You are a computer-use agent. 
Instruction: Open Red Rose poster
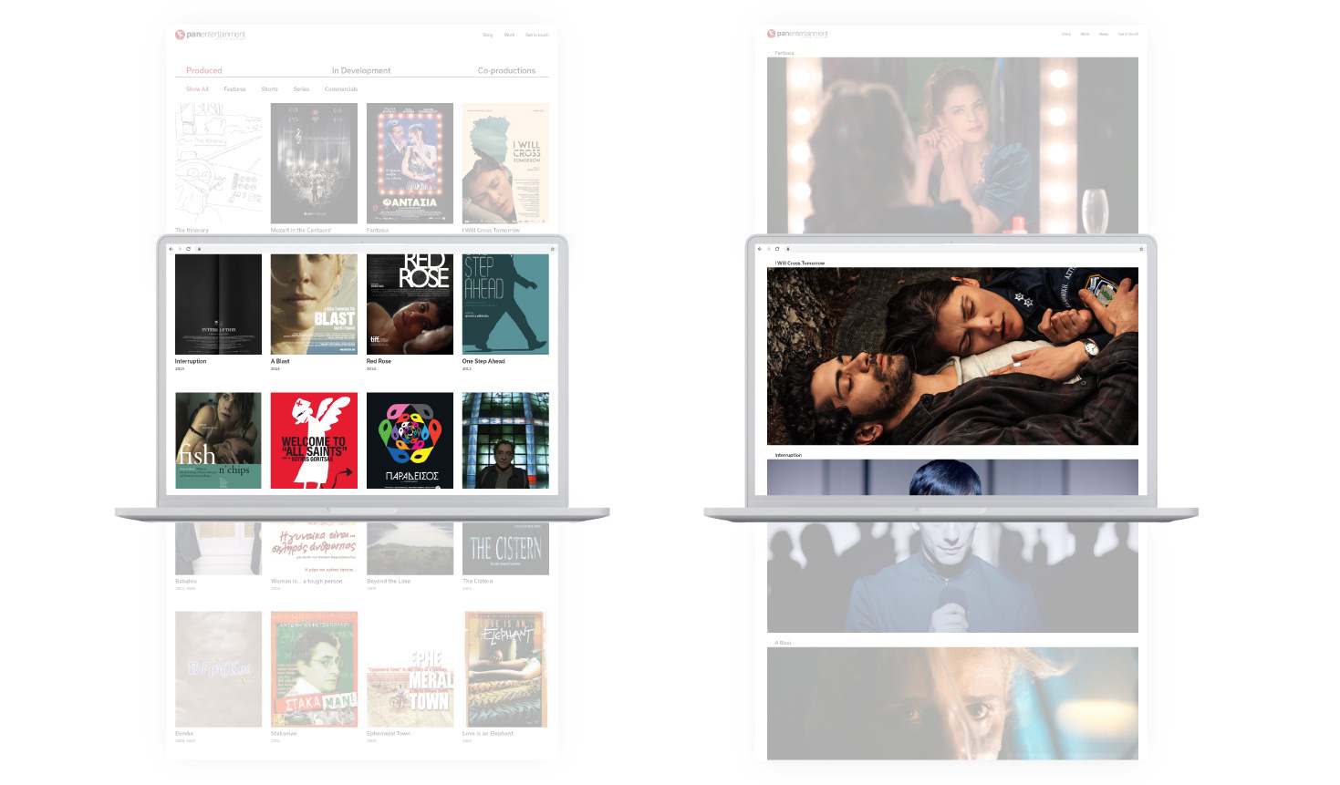tap(410, 305)
